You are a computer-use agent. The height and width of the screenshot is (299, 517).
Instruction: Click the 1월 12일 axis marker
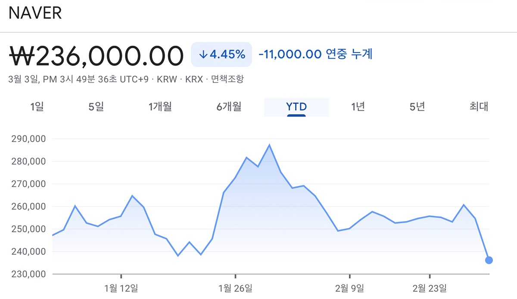tap(121, 287)
